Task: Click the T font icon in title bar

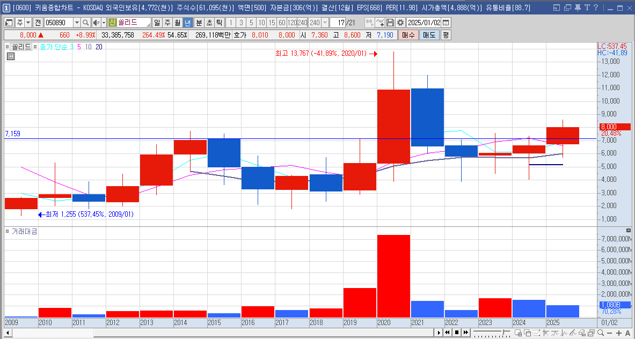Action: pyautogui.click(x=587, y=8)
